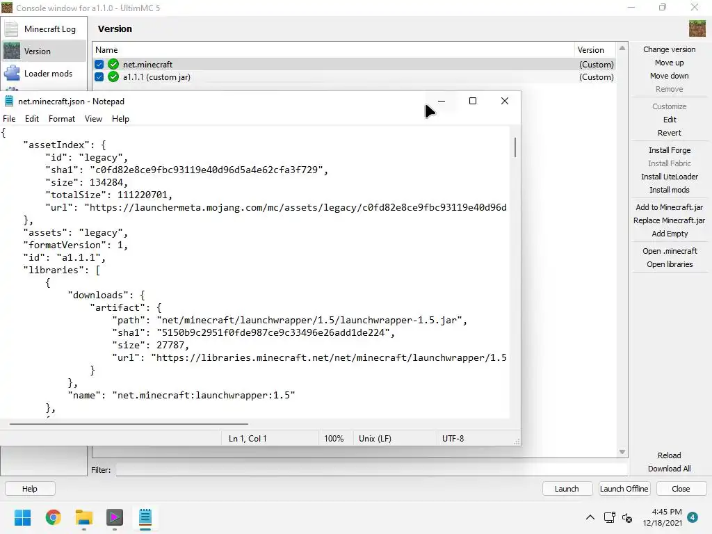Click green status icon of a1.1.1
Viewport: 712px width, 534px height.
pos(113,77)
